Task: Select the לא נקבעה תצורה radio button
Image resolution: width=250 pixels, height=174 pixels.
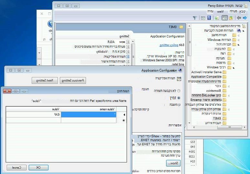Action: [179, 91]
